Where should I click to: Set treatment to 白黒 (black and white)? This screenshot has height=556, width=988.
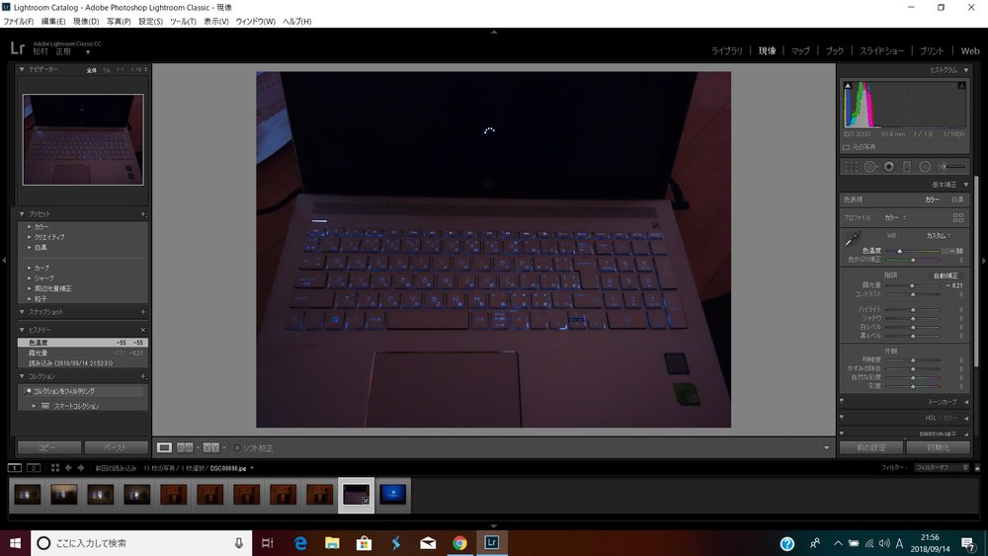[x=957, y=199]
